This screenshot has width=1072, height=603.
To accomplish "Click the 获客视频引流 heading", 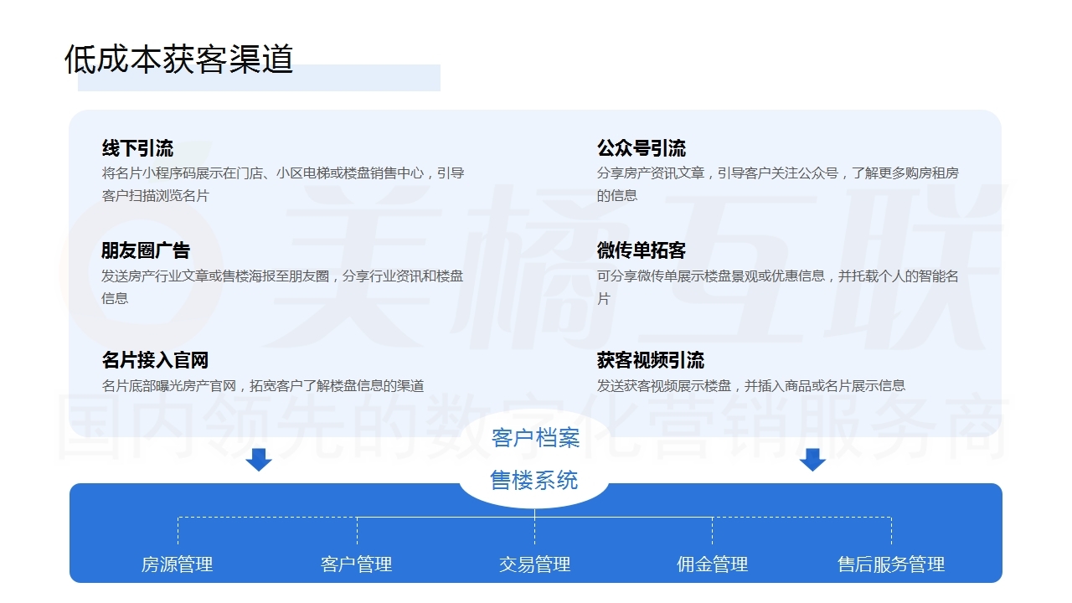I will coord(650,360).
